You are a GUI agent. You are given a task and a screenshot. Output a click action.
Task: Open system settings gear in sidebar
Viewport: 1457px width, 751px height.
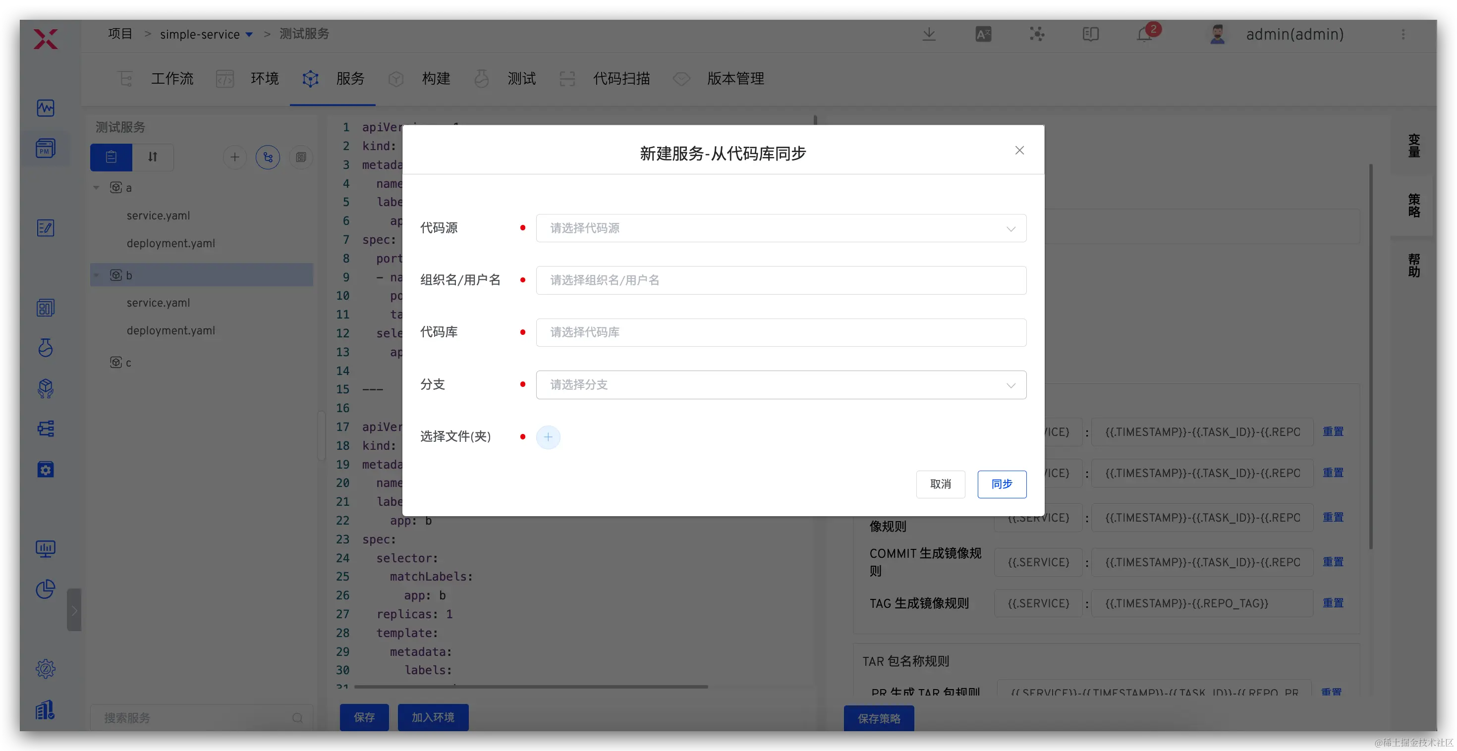(45, 668)
